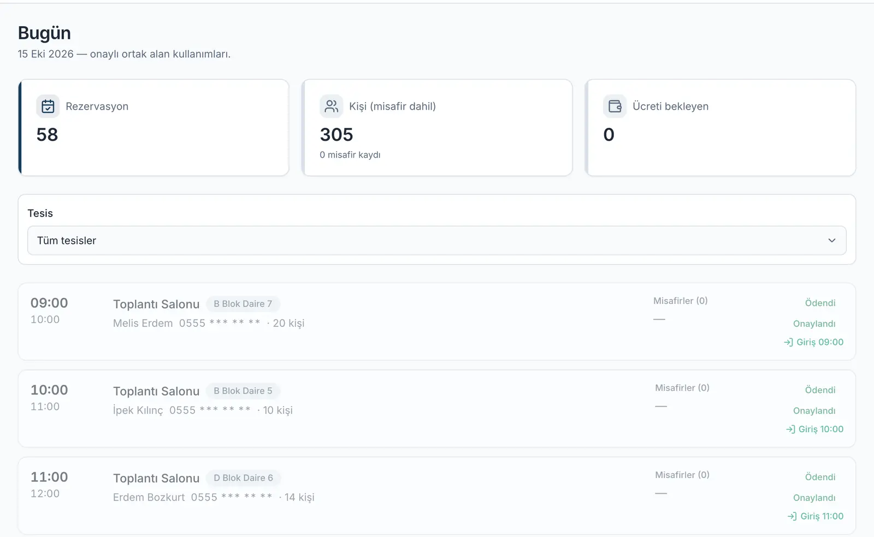Click Onaylandı status for Erdem Bozkurt's booking

pos(814,498)
